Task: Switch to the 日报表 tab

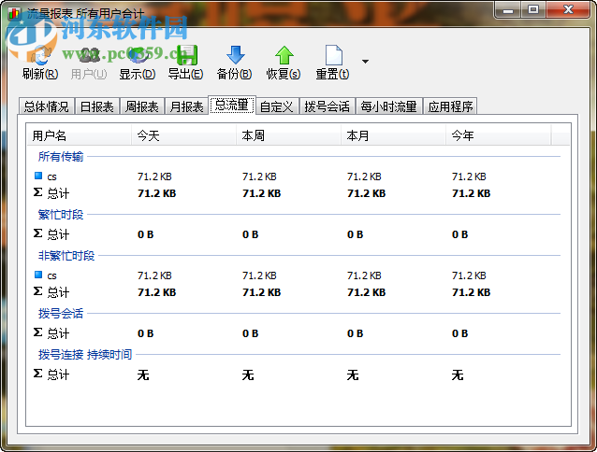Action: click(x=97, y=106)
